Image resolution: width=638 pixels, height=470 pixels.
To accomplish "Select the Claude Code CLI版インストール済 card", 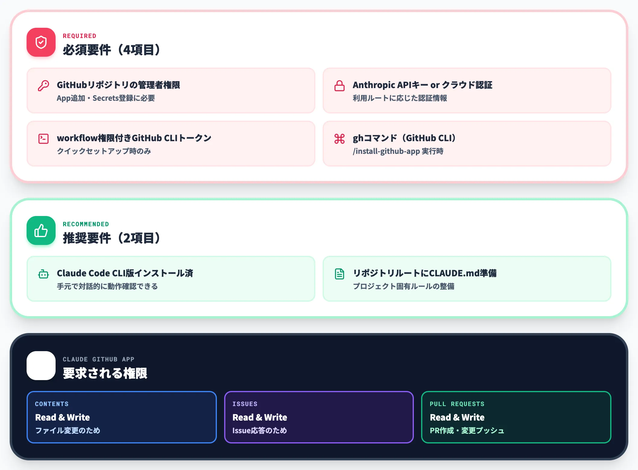I will click(x=171, y=279).
